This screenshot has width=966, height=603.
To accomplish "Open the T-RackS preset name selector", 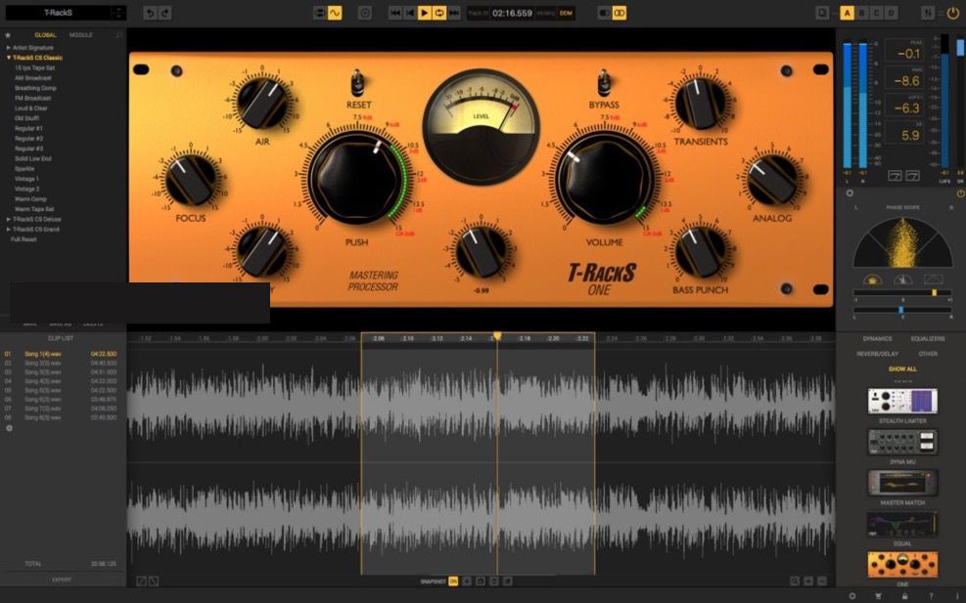I will (65, 13).
